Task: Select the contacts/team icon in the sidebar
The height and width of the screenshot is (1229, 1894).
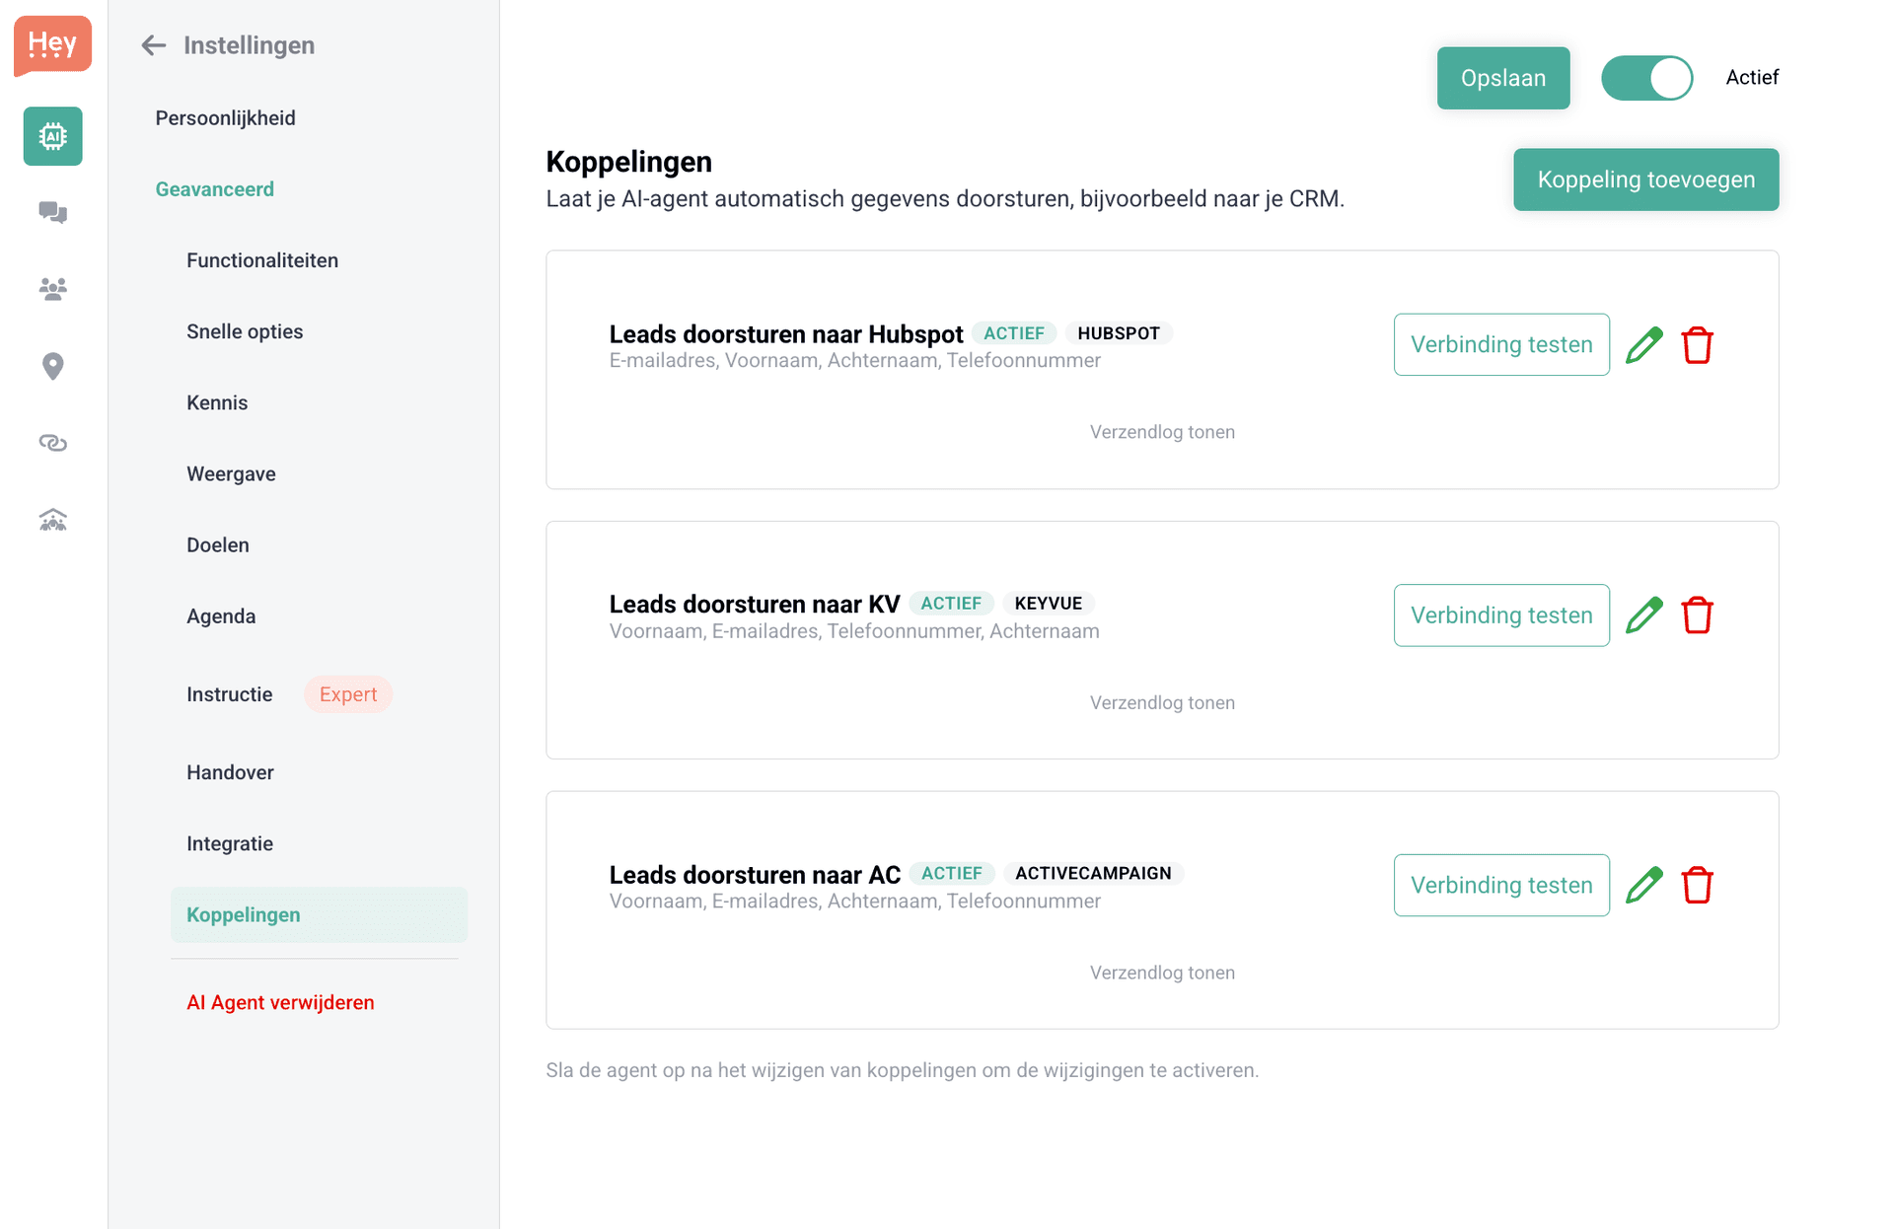Action: [51, 288]
